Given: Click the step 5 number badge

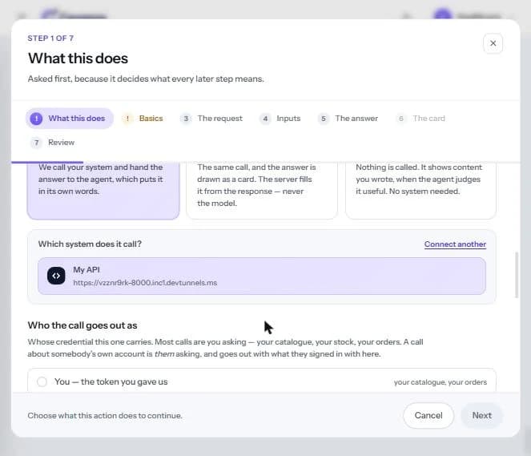Looking at the screenshot, I should click(x=324, y=119).
